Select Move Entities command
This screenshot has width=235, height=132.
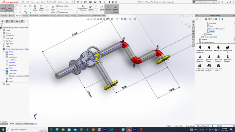coord(62,12)
